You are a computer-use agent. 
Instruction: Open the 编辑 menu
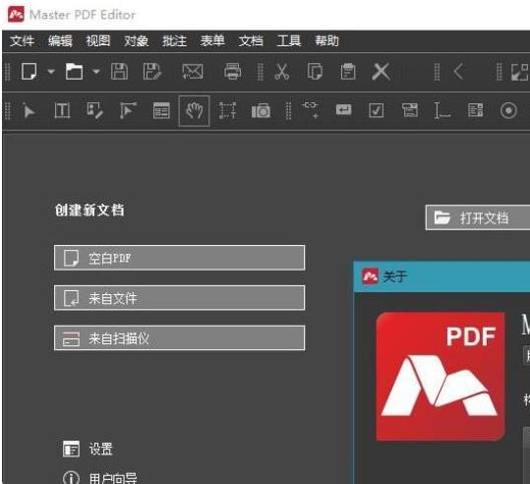point(60,41)
